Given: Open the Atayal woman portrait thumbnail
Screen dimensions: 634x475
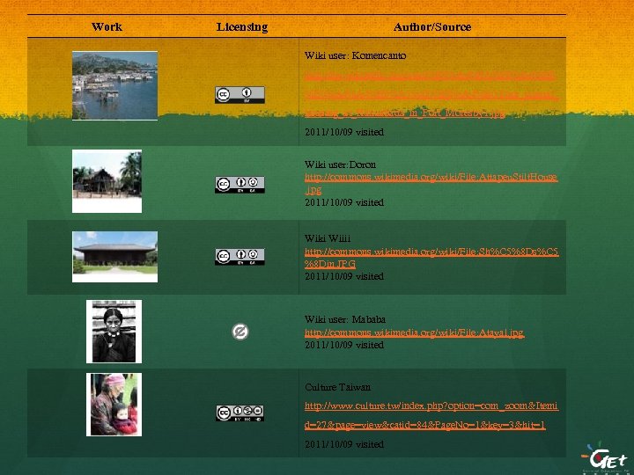Looking at the screenshot, I should [114, 332].
